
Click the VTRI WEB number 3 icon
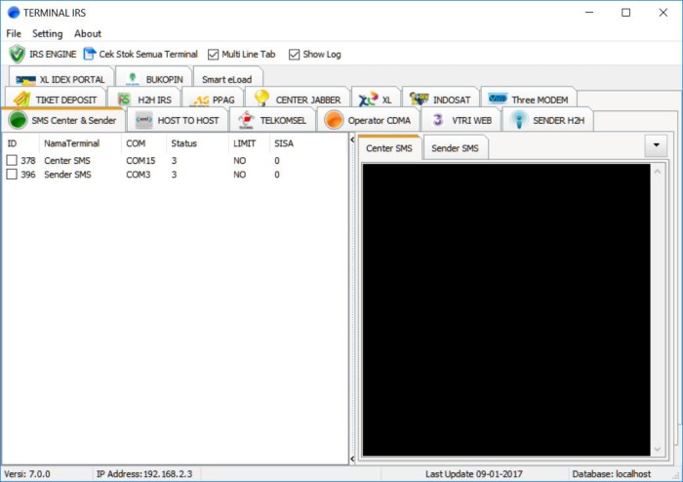click(438, 120)
